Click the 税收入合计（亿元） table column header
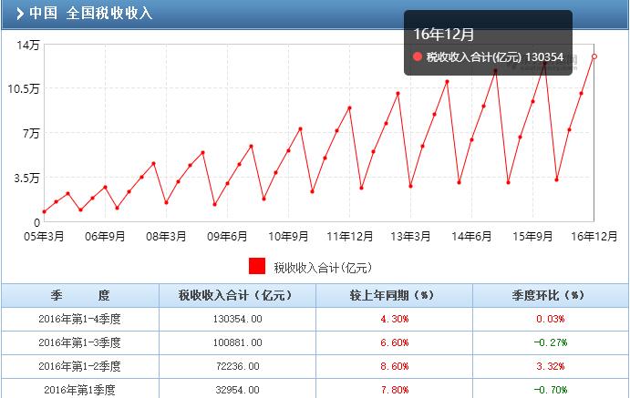630x398 pixels. click(235, 296)
